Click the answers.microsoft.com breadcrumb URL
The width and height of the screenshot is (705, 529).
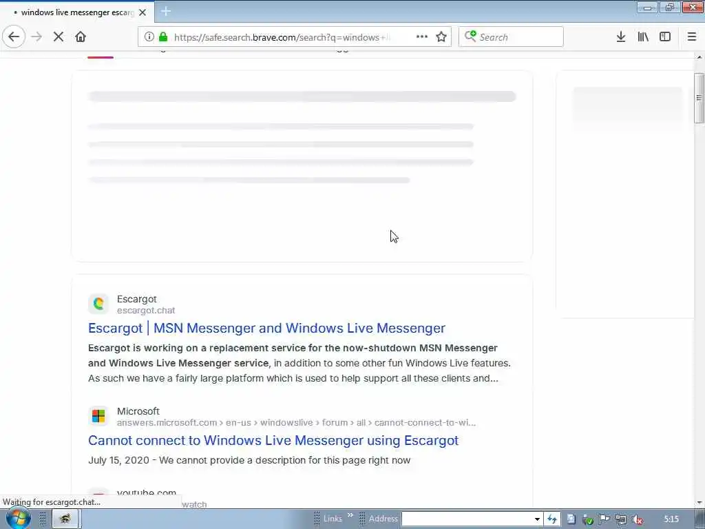[x=296, y=422]
